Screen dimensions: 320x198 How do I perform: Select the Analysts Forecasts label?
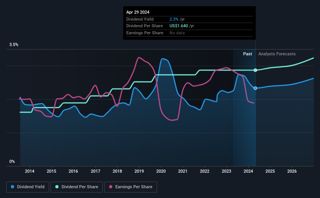pos(277,54)
